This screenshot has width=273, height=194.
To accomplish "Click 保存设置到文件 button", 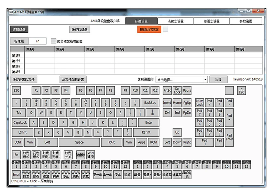I will pos(23,80).
